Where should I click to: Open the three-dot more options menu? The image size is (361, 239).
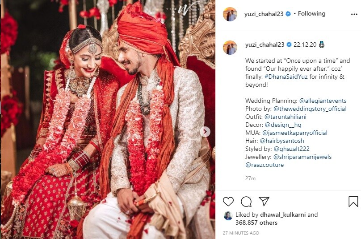[x=354, y=14]
